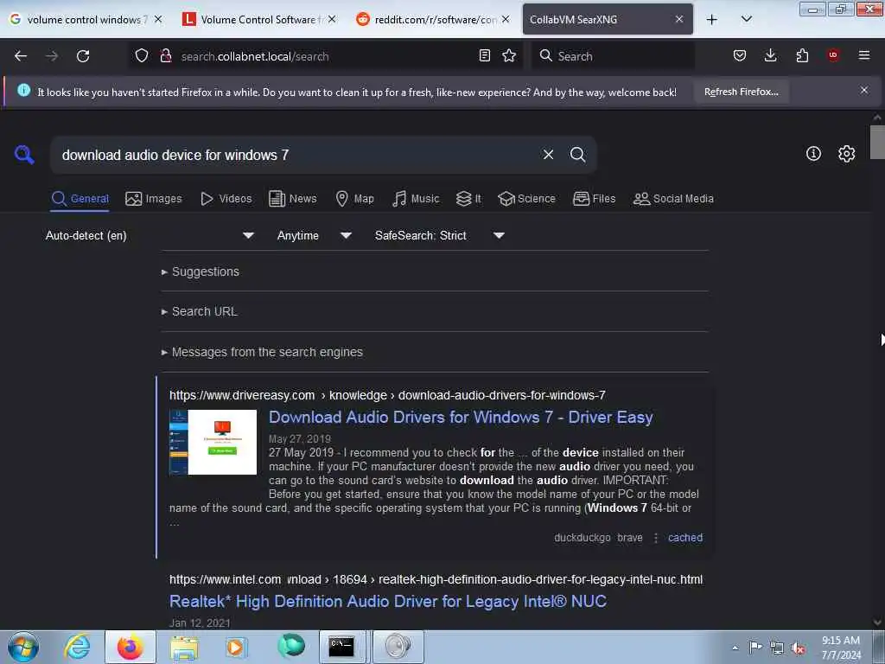Dismiss the Firefox refresh notification bar
The height and width of the screenshot is (664, 885).
864,90
